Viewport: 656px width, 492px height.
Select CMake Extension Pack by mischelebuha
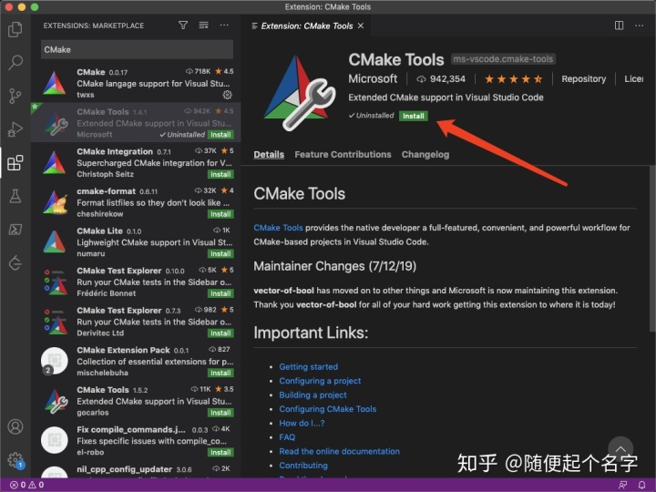137,361
